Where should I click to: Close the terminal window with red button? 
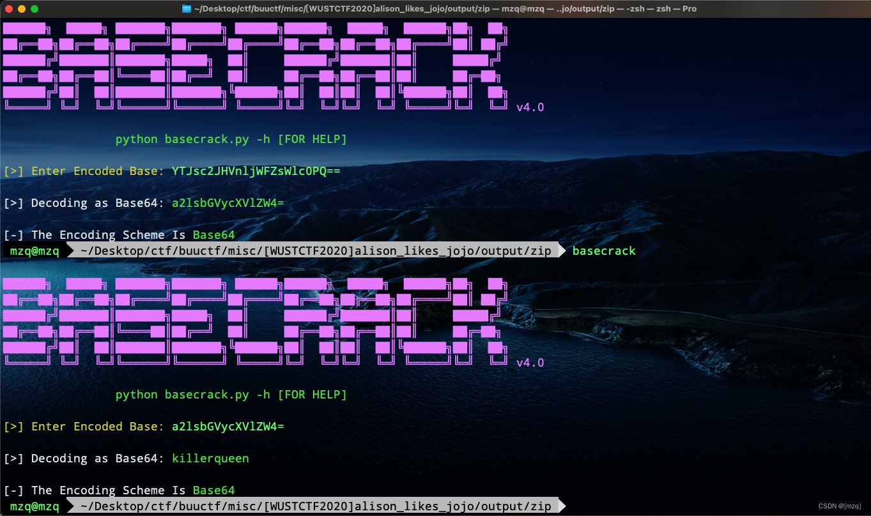pyautogui.click(x=9, y=9)
